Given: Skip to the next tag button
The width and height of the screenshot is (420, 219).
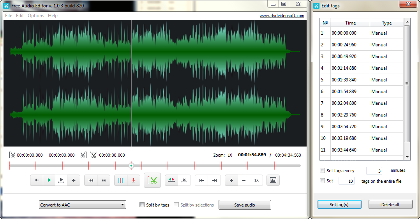Looking at the screenshot, I should click(104, 180).
